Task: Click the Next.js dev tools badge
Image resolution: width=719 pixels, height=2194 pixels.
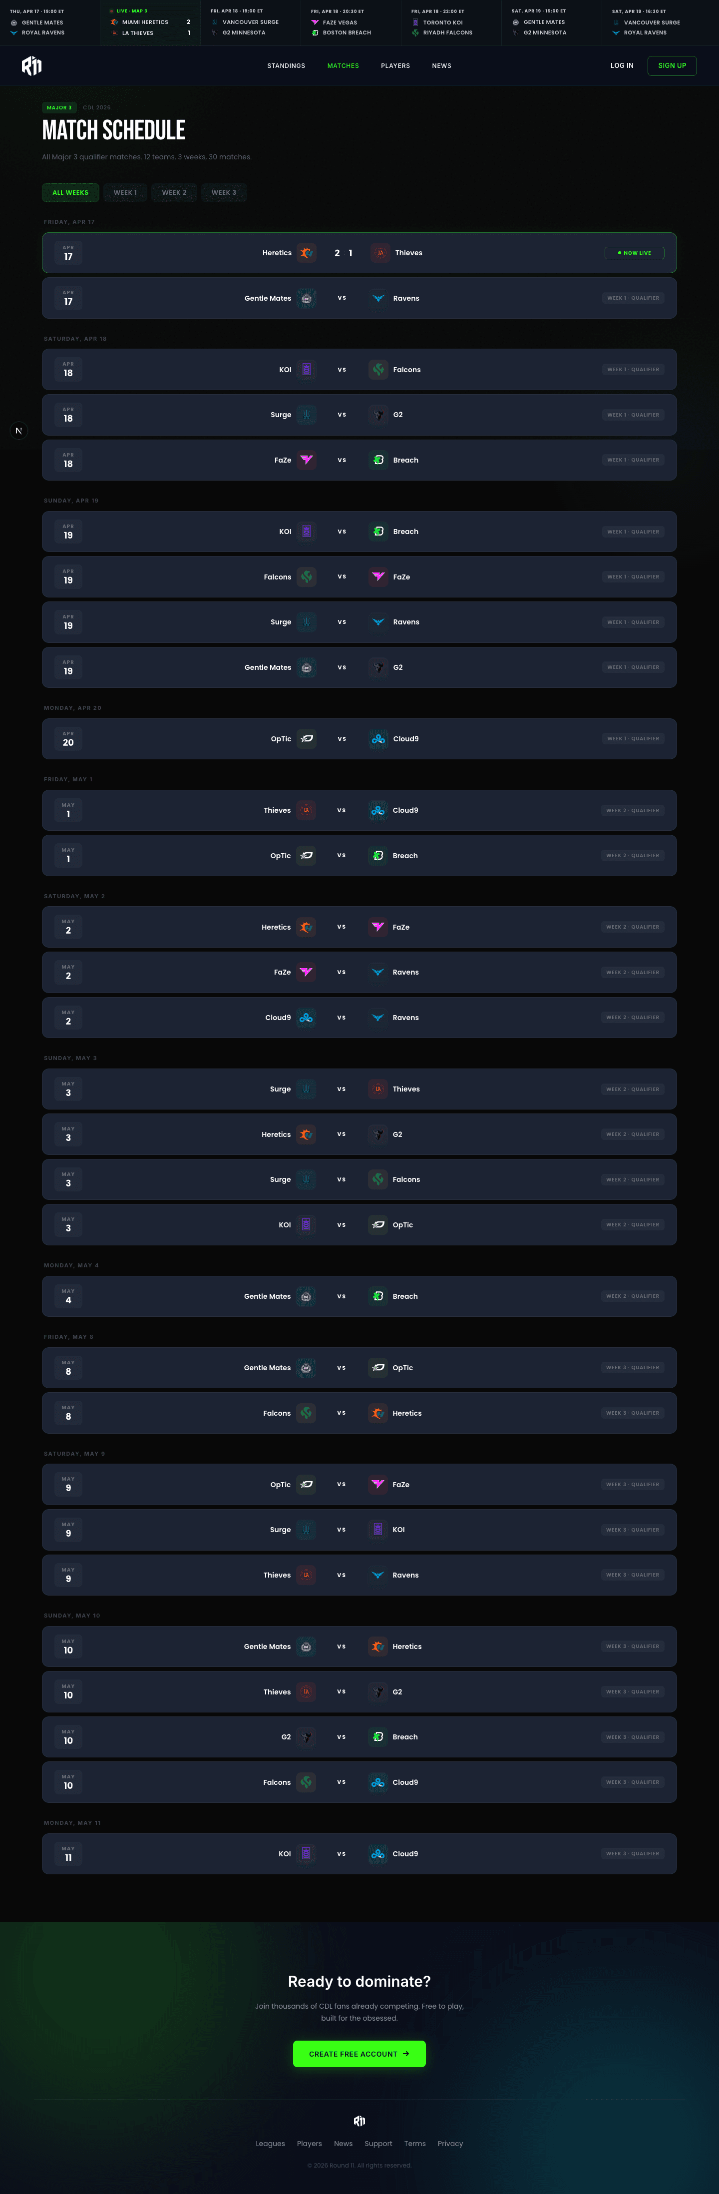Action: (x=18, y=430)
